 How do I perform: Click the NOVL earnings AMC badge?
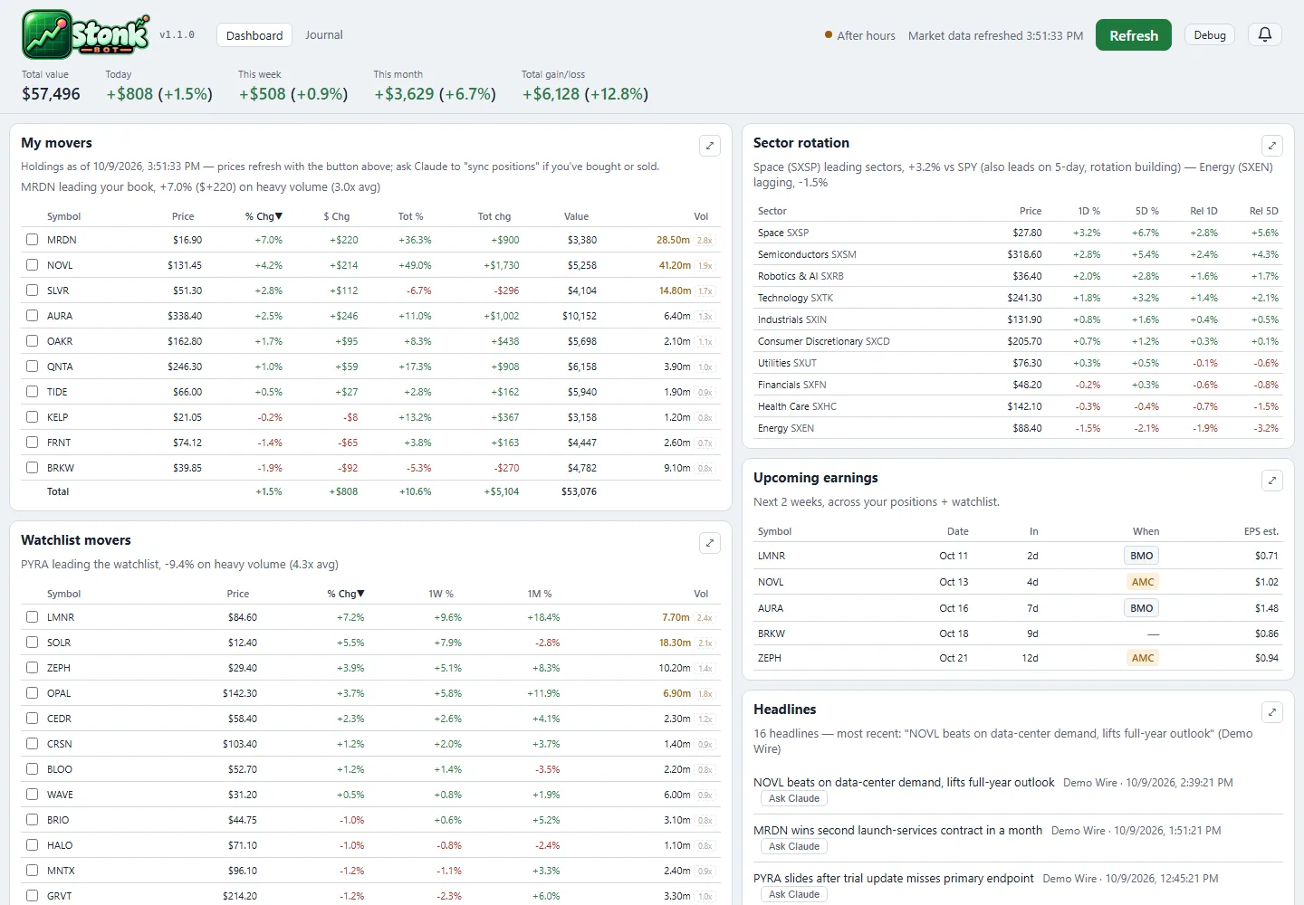tap(1143, 582)
